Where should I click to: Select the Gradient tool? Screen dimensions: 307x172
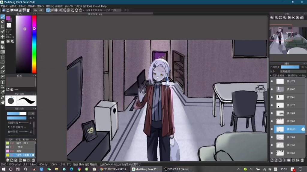(2, 52)
